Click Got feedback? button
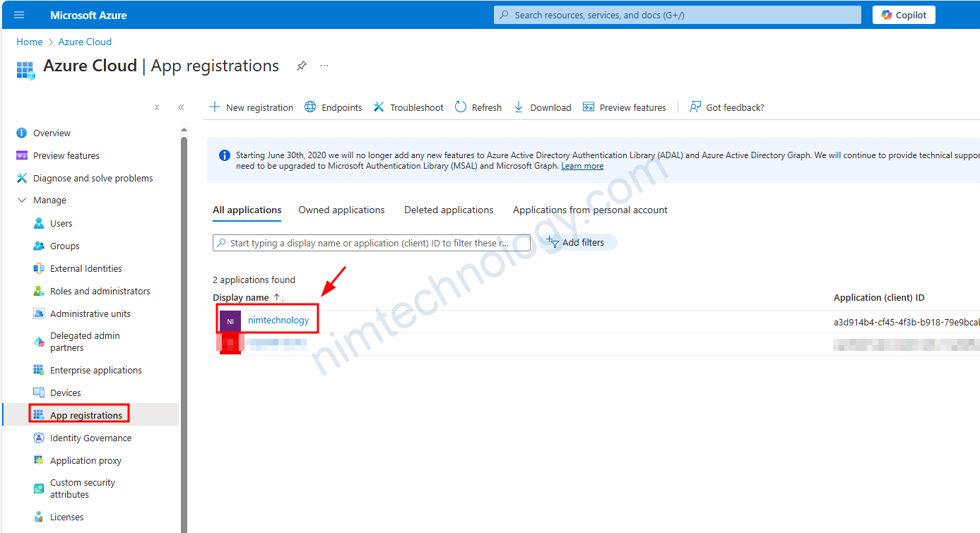This screenshot has height=533, width=980. 727,107
